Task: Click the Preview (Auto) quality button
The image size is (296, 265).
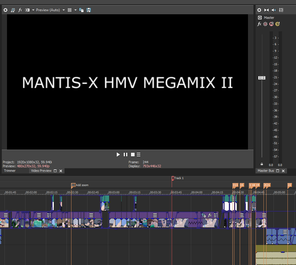Action: tap(48, 10)
